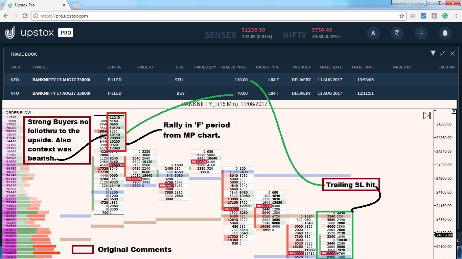Screen dimensions: 462x259
Task: Click the 24116.00 current price marker
Action: coord(444,235)
